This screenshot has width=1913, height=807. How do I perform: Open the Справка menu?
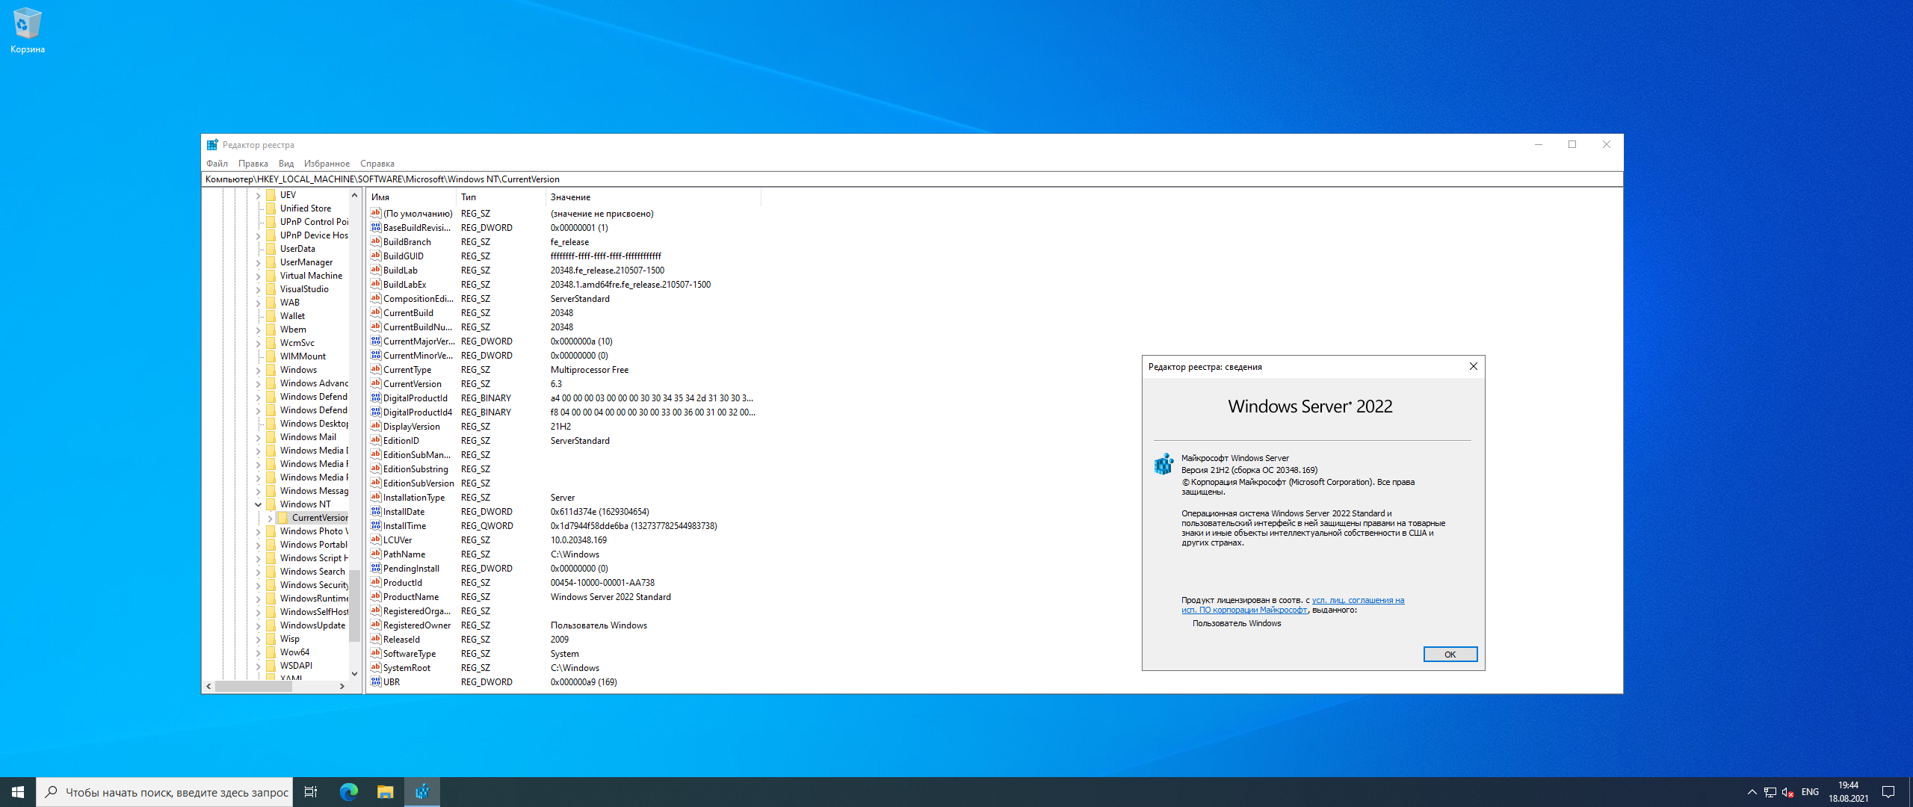pos(377,164)
